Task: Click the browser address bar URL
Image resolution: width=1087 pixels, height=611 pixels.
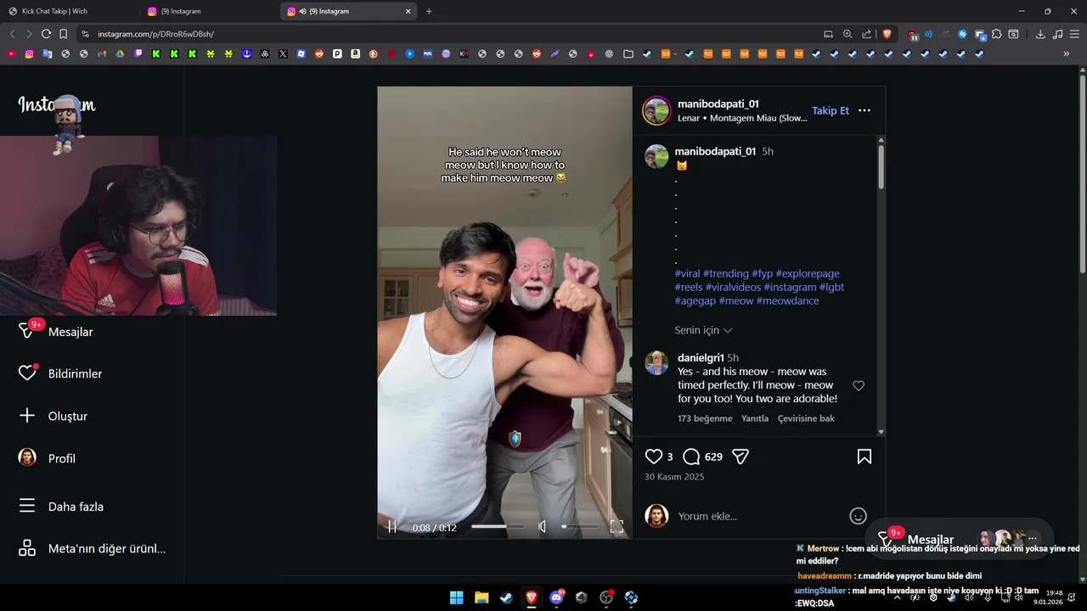Action: coord(155,34)
